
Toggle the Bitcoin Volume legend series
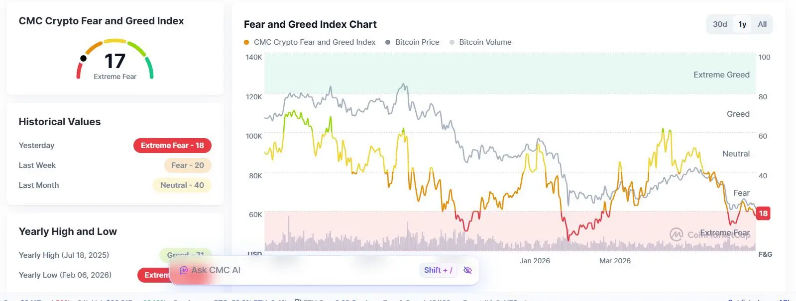(480, 42)
